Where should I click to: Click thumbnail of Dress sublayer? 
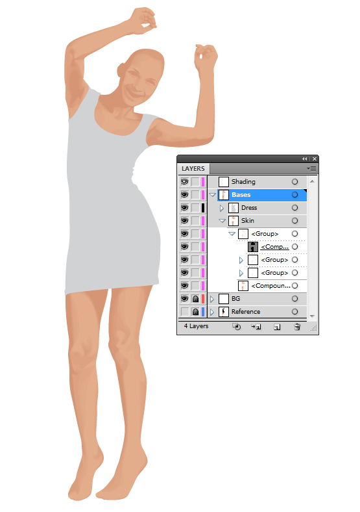(233, 208)
